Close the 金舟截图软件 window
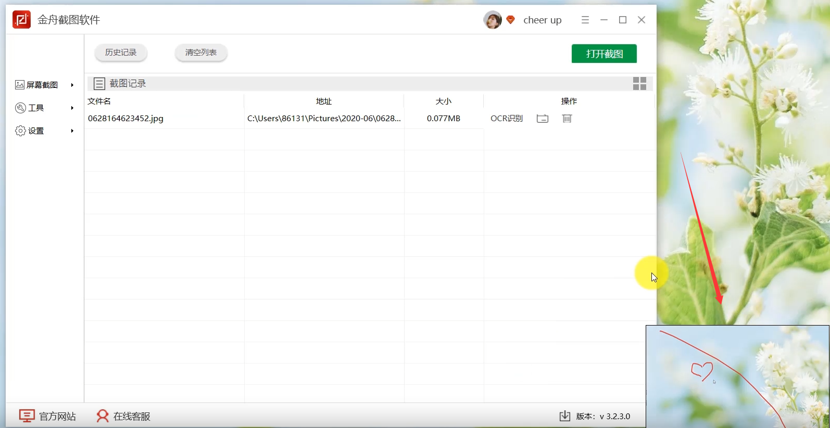 [642, 20]
